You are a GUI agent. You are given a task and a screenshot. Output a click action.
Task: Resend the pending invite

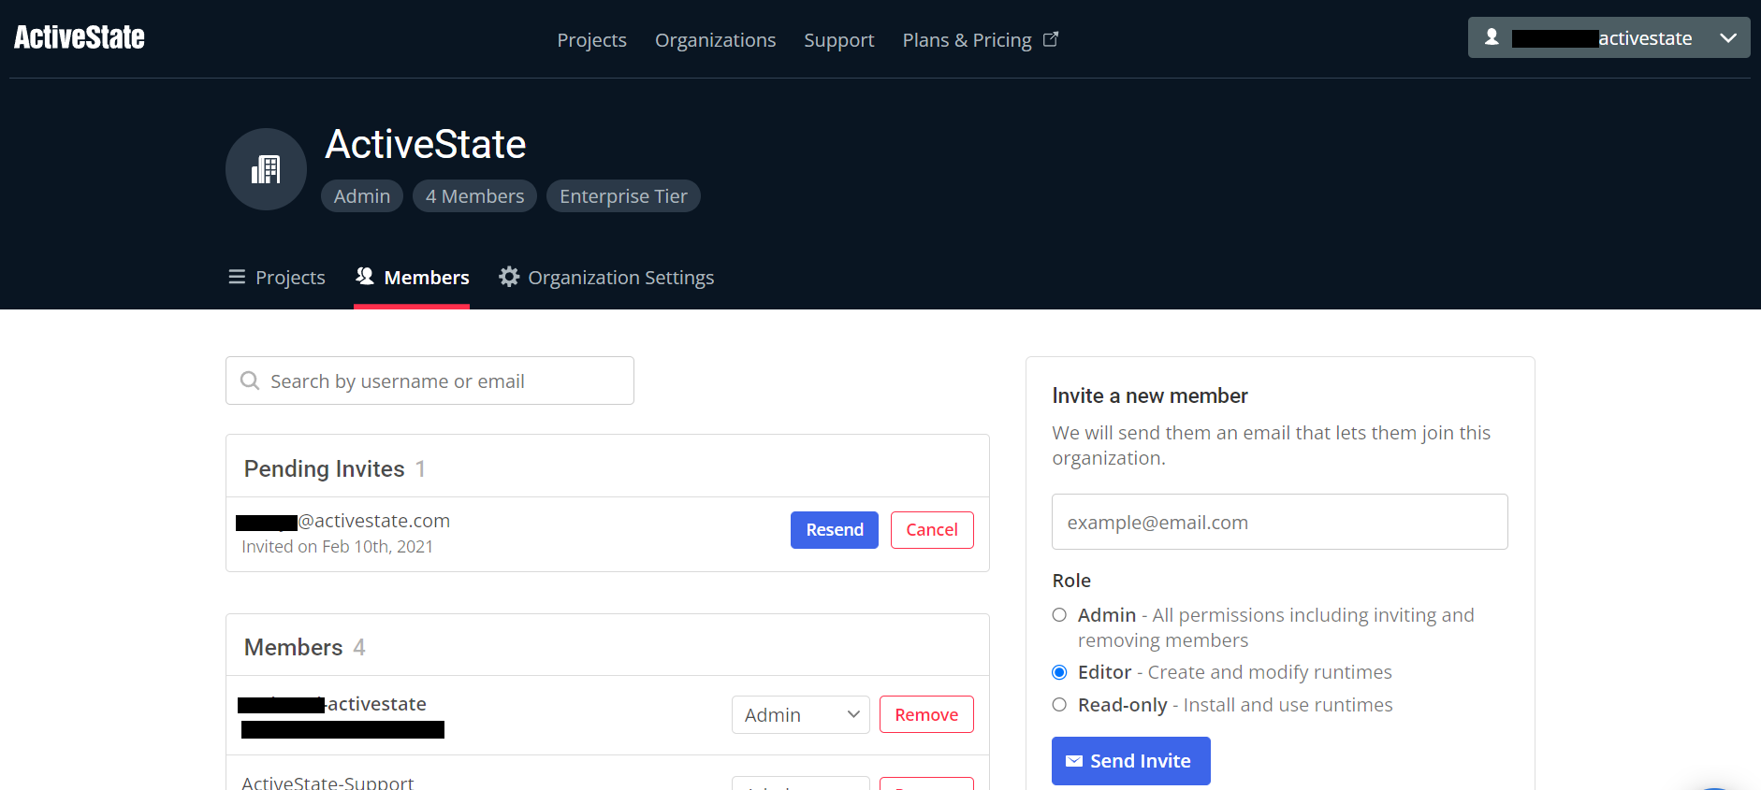pyautogui.click(x=835, y=530)
